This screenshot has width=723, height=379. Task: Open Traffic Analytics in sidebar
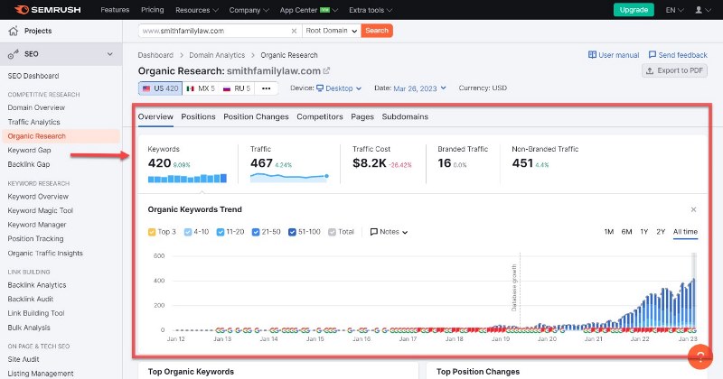point(33,122)
